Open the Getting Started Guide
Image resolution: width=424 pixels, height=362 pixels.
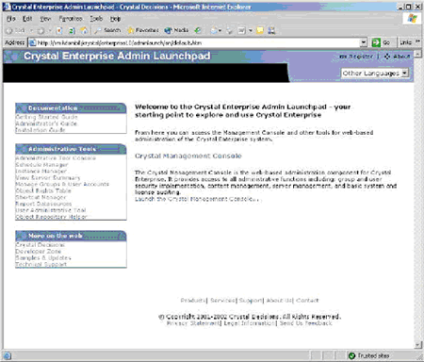point(46,117)
